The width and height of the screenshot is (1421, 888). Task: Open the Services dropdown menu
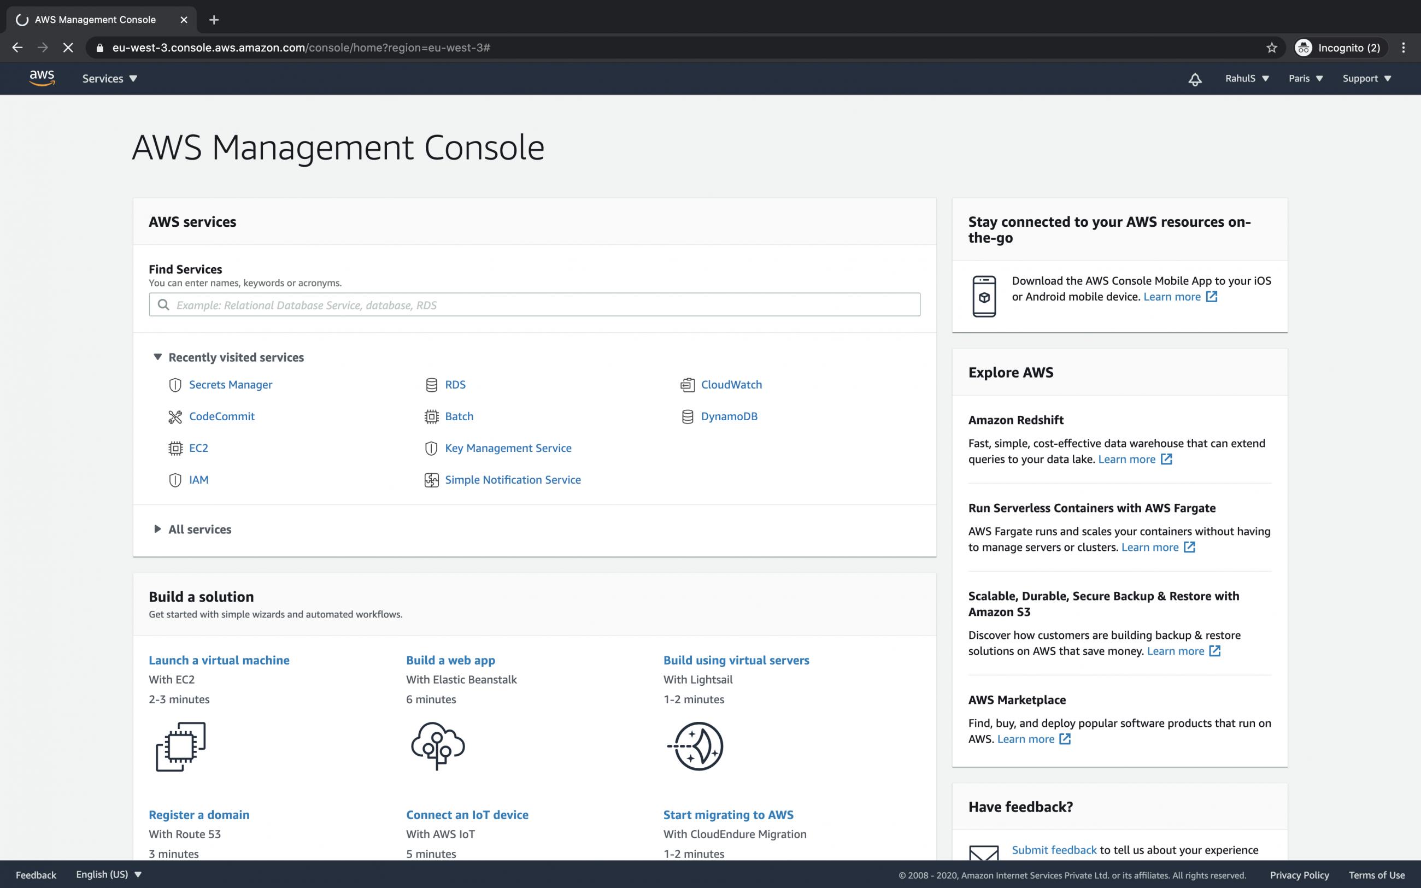110,79
